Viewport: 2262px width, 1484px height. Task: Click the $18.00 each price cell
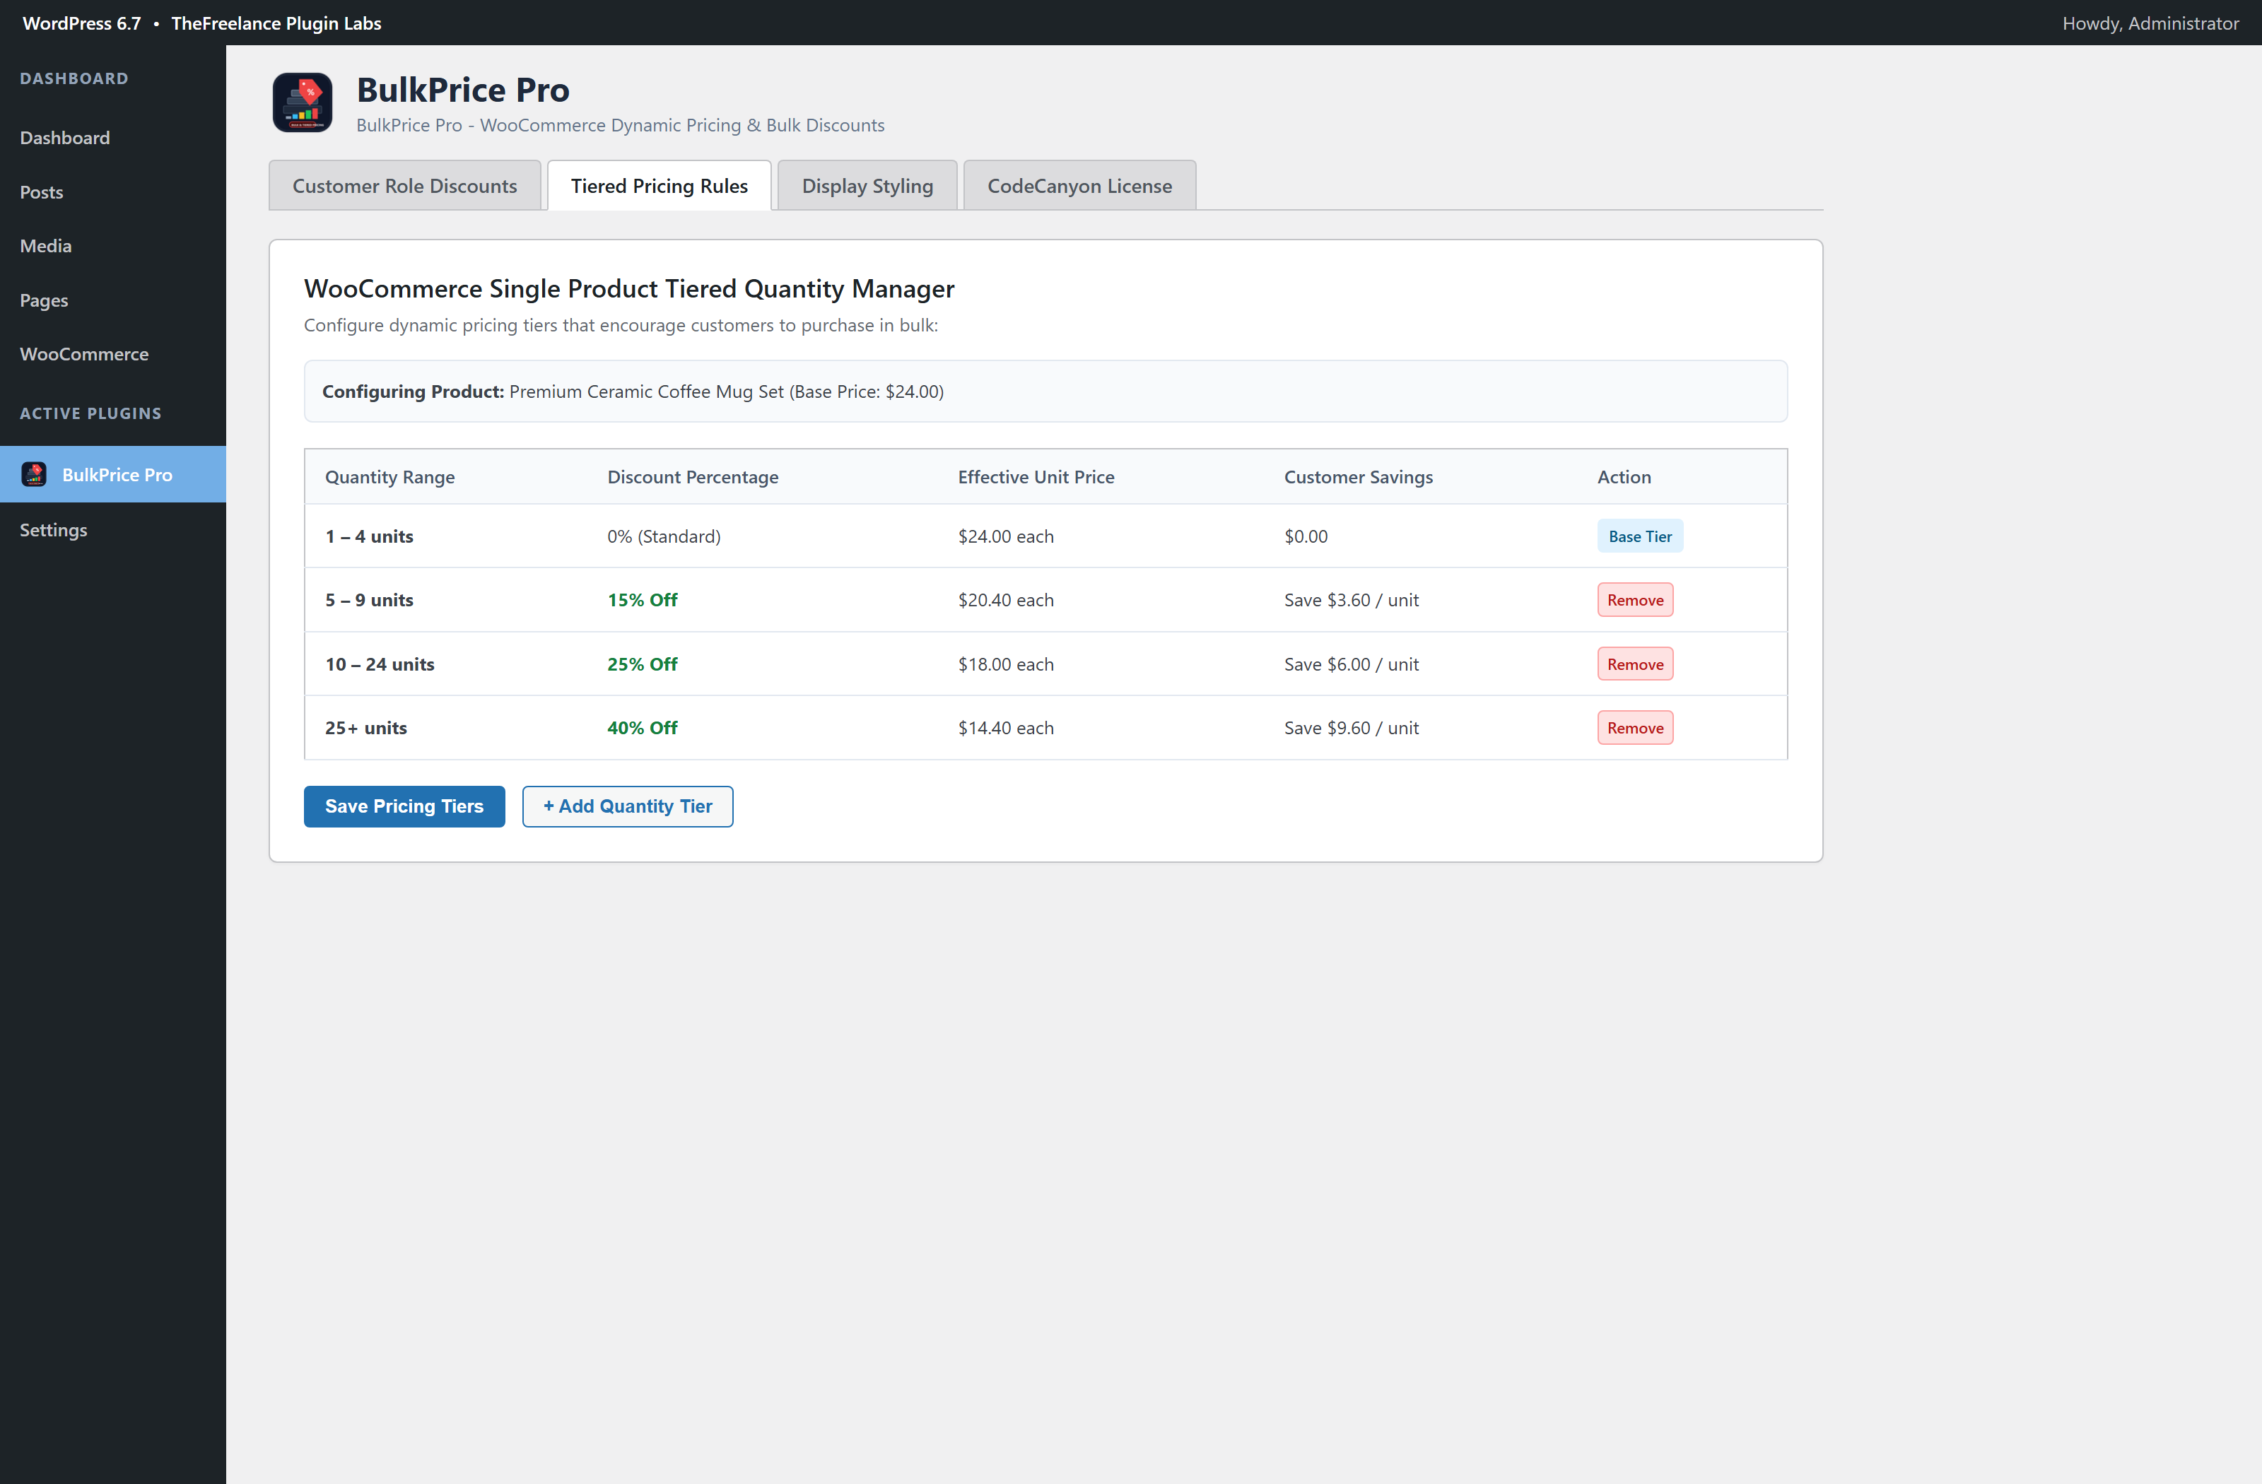[x=1006, y=664]
